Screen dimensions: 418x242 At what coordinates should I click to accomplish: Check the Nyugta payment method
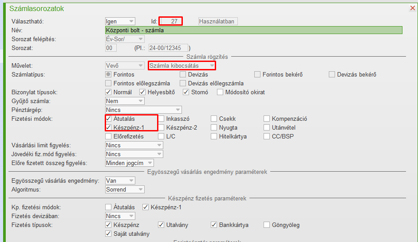click(x=214, y=127)
